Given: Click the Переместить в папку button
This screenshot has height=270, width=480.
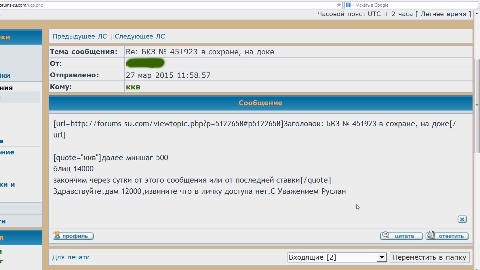Looking at the screenshot, I should coord(429,257).
